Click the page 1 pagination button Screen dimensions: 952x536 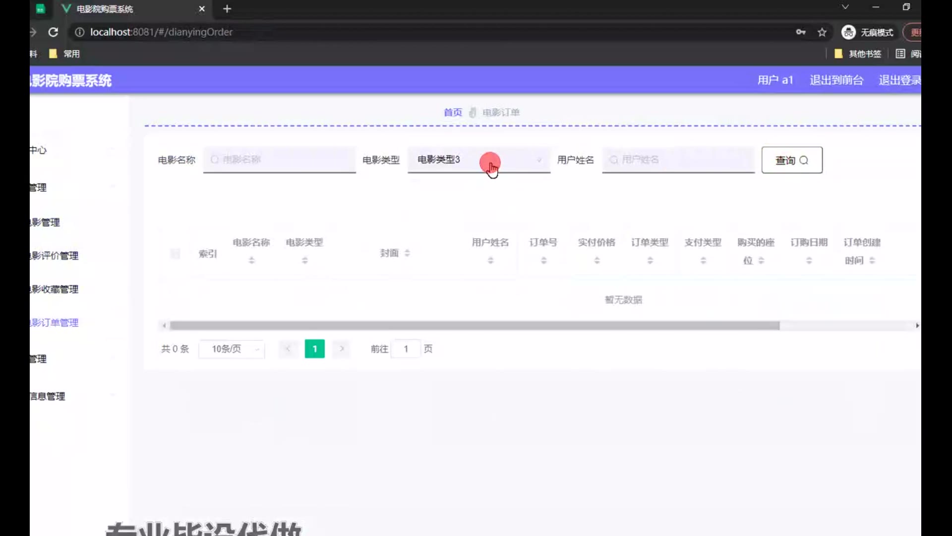pyautogui.click(x=314, y=349)
